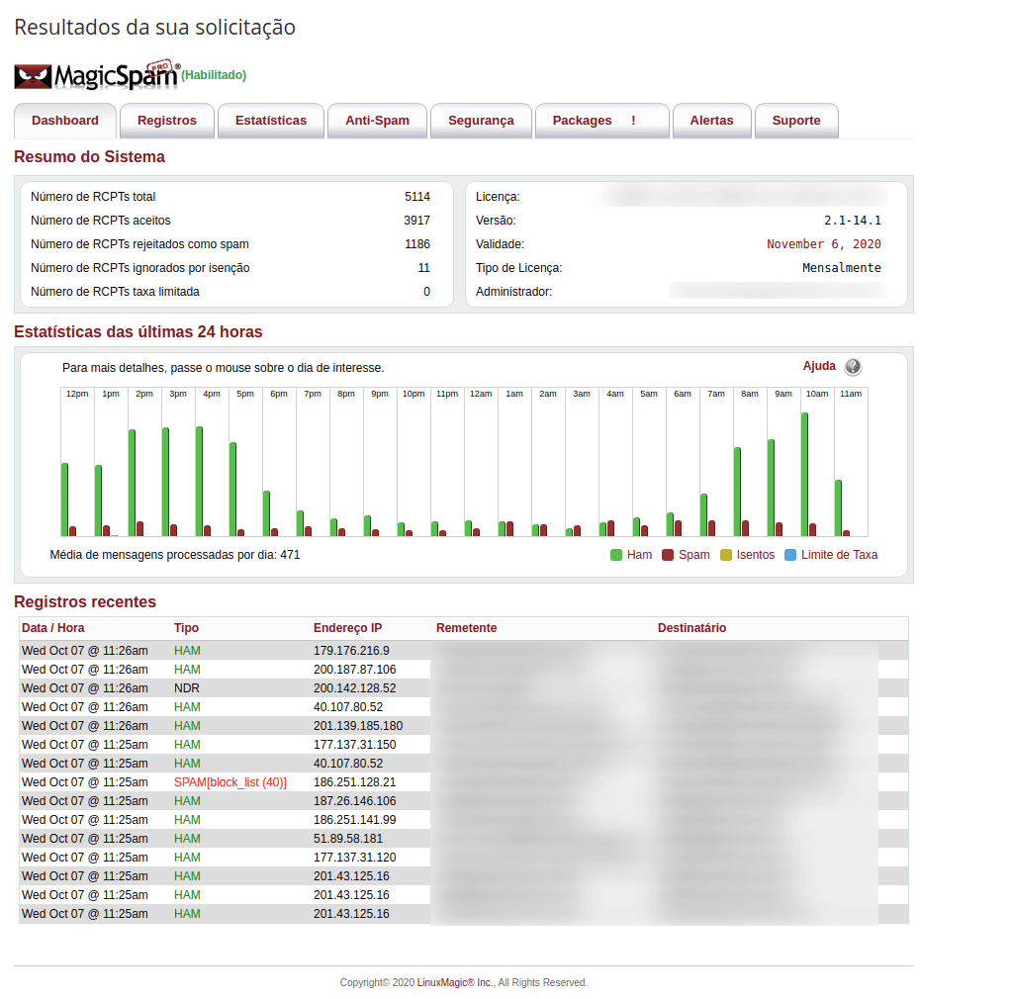The image size is (1012, 999).
Task: Click the Endereço IP column header
Action: click(x=347, y=628)
